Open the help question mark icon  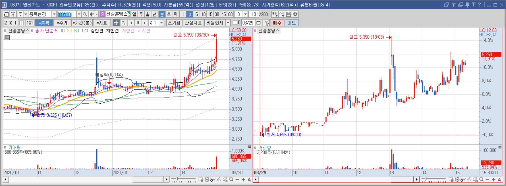coord(480,5)
